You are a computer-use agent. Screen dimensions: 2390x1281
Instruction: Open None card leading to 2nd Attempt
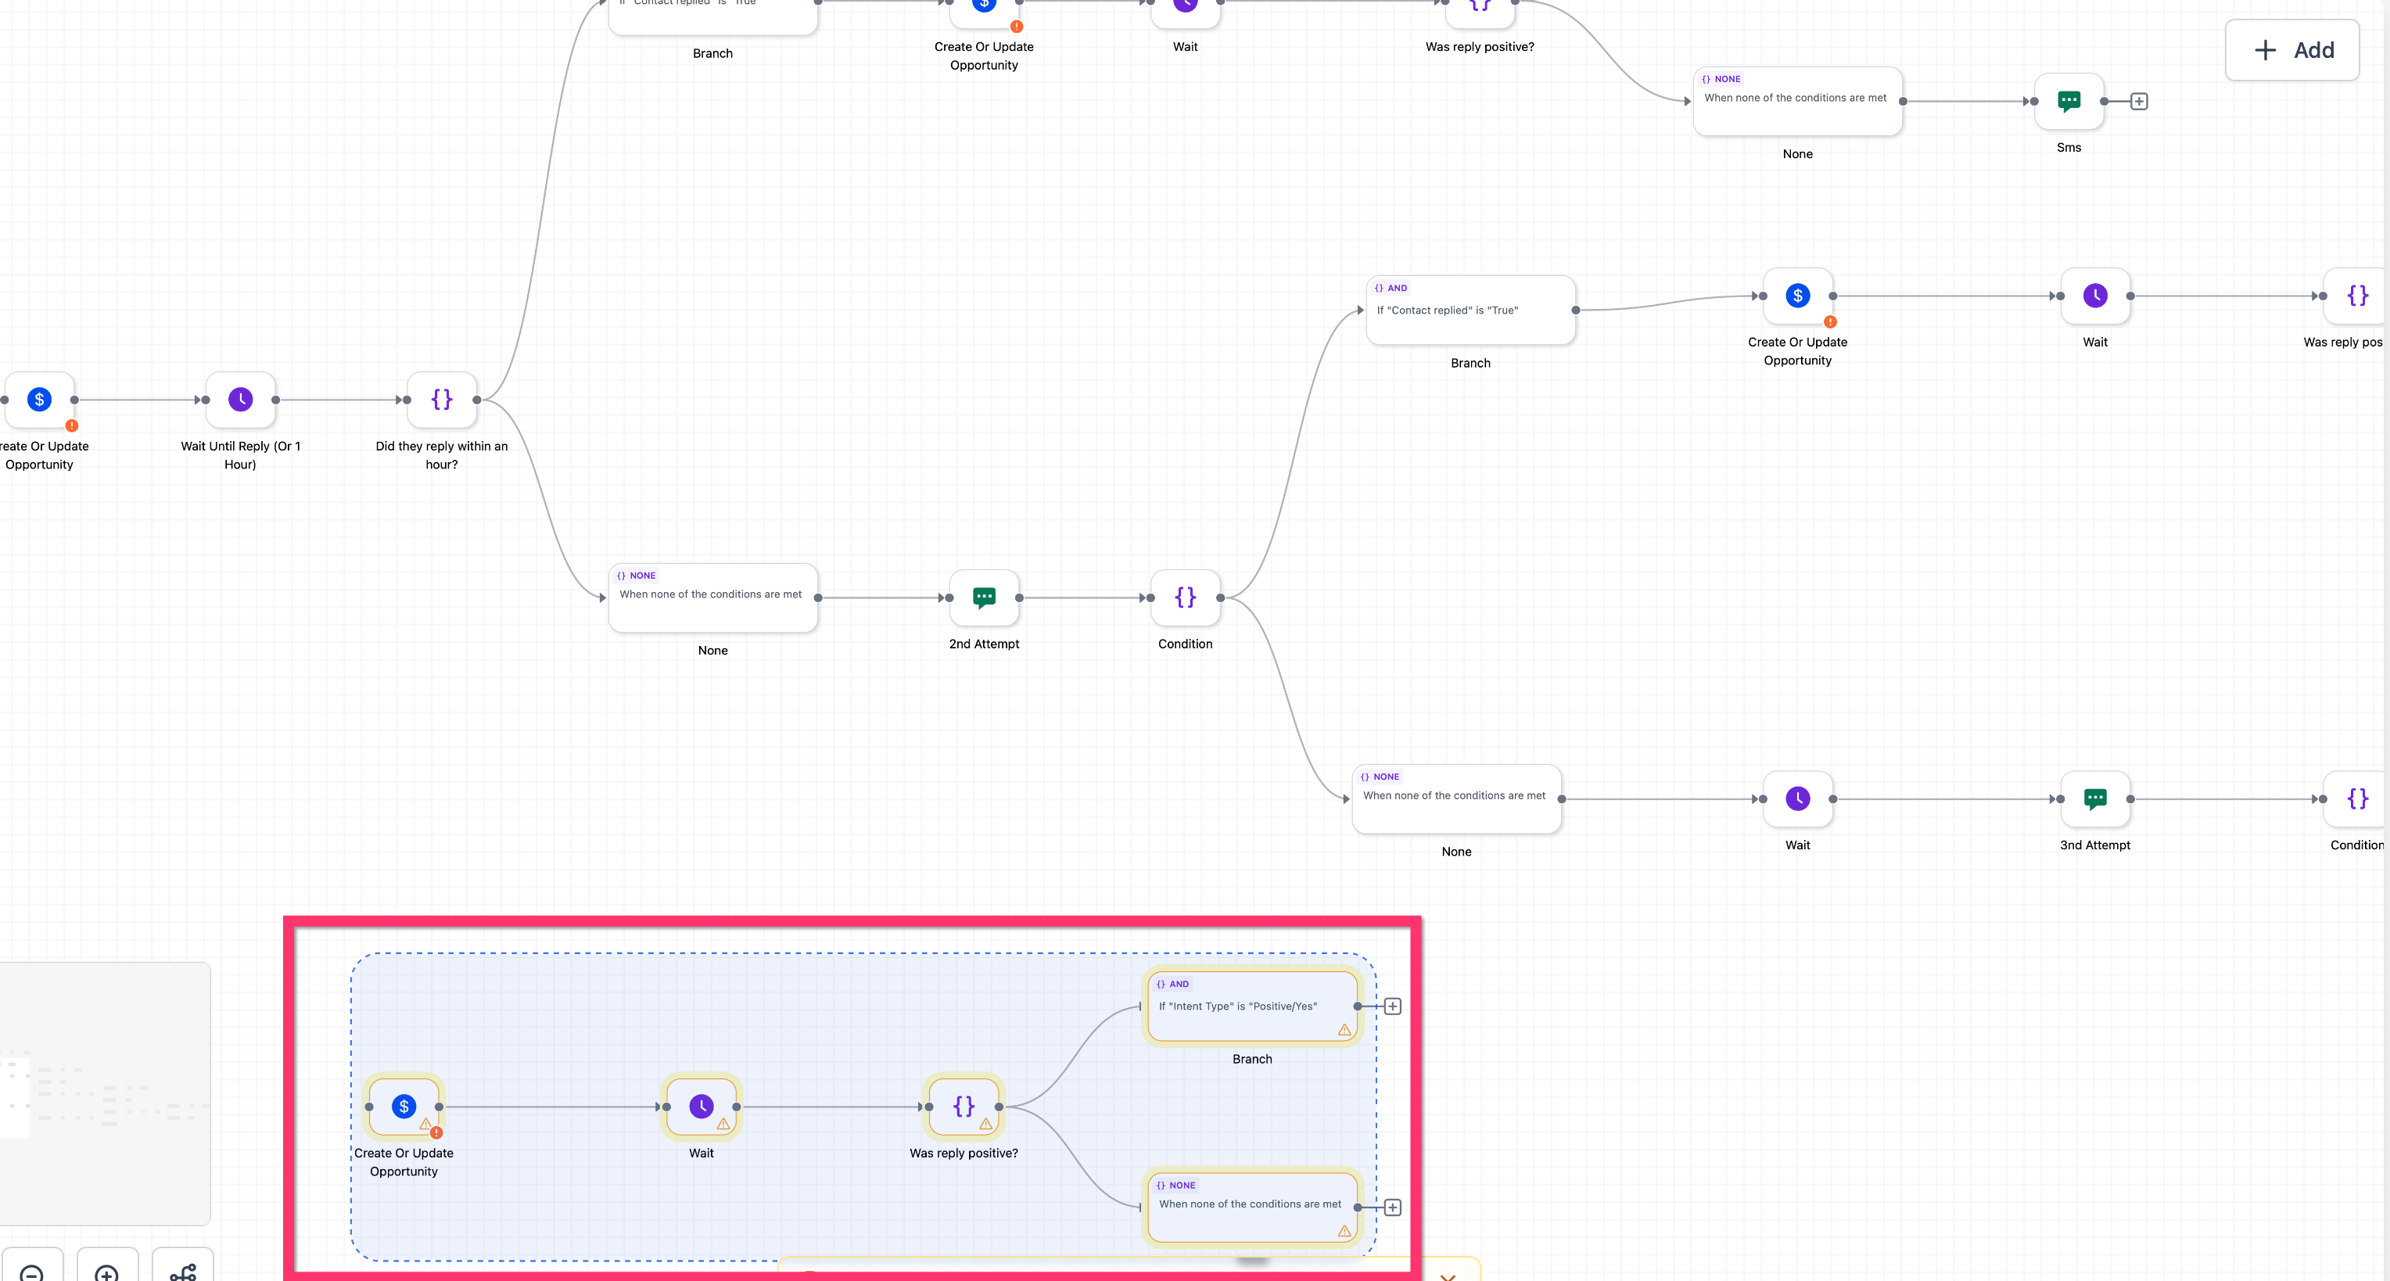pos(712,597)
